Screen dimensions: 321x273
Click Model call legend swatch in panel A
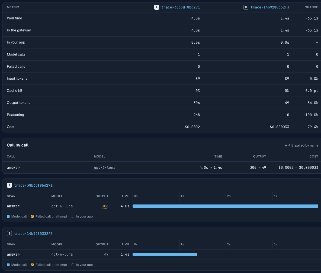8,217
